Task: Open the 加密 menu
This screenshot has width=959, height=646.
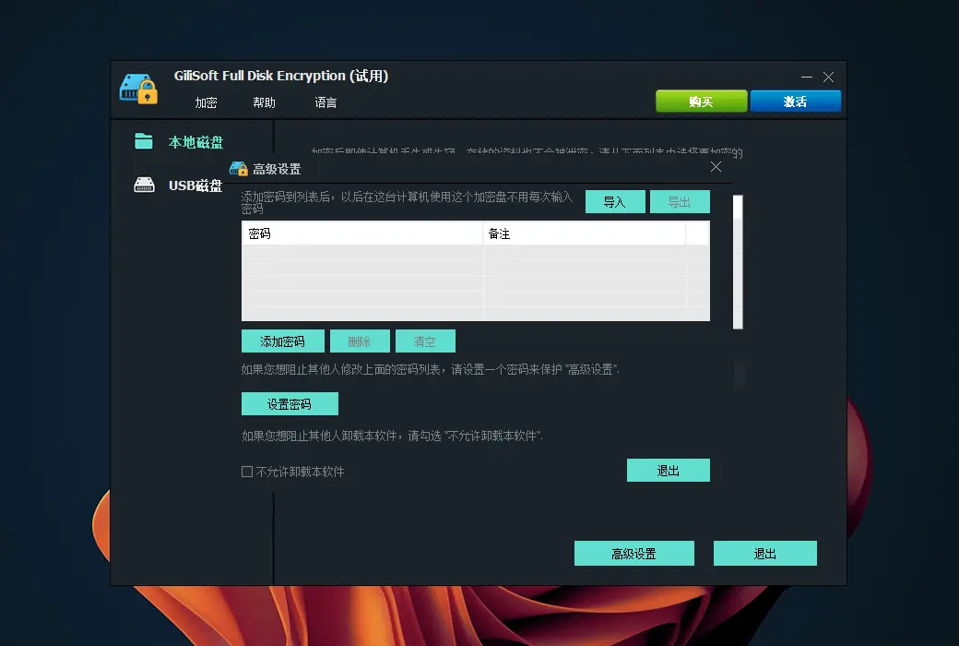Action: pyautogui.click(x=207, y=102)
